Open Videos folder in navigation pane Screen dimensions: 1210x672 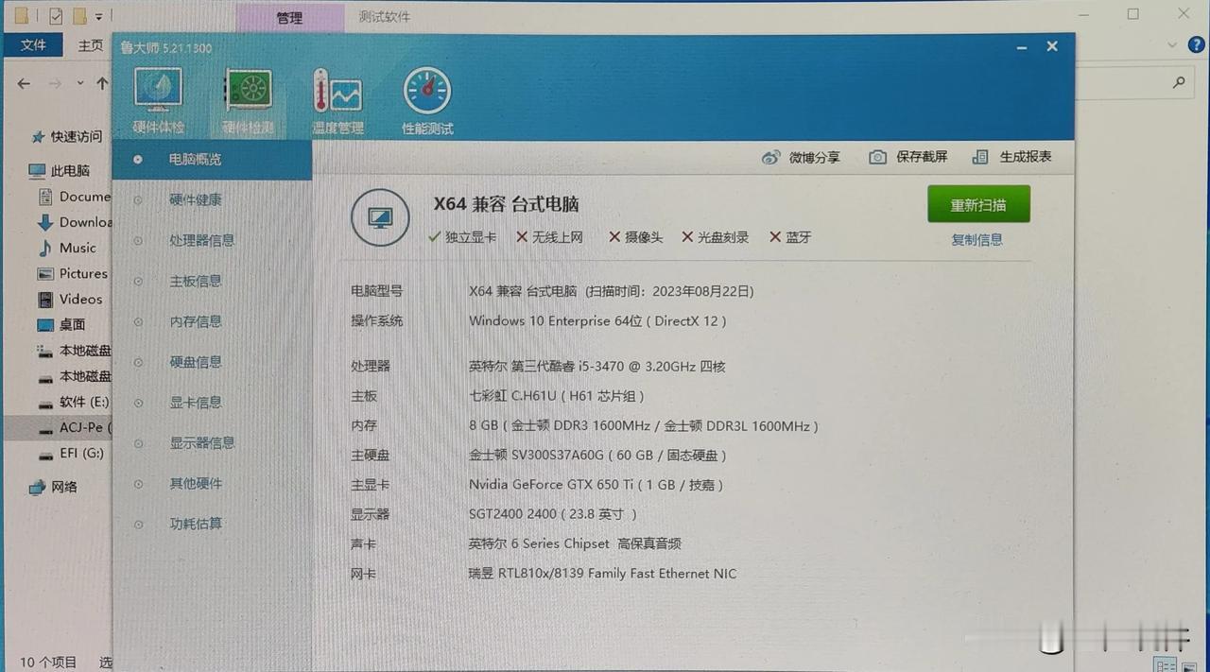(69, 299)
